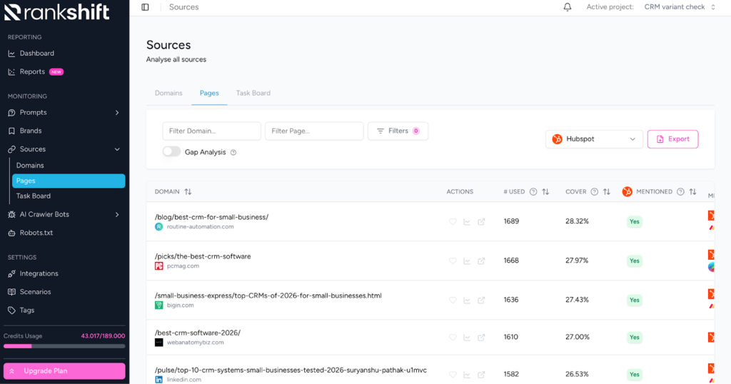Open pcmag.com page external link icon

point(481,261)
